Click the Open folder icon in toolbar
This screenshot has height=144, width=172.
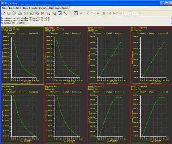[x=3, y=13]
